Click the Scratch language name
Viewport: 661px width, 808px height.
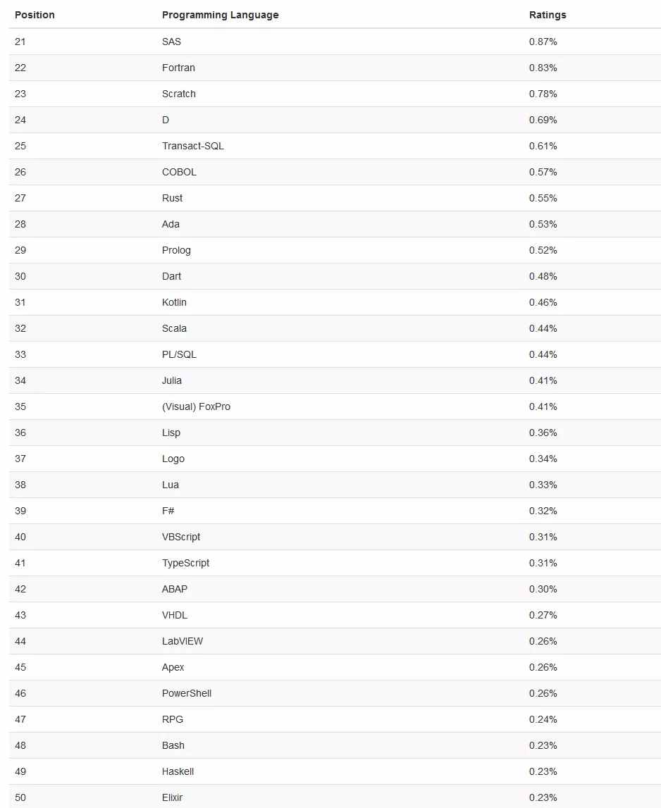[179, 94]
